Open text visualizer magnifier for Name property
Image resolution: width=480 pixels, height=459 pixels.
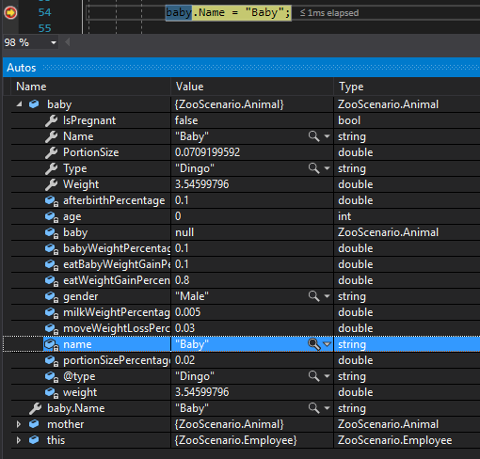[x=314, y=136]
